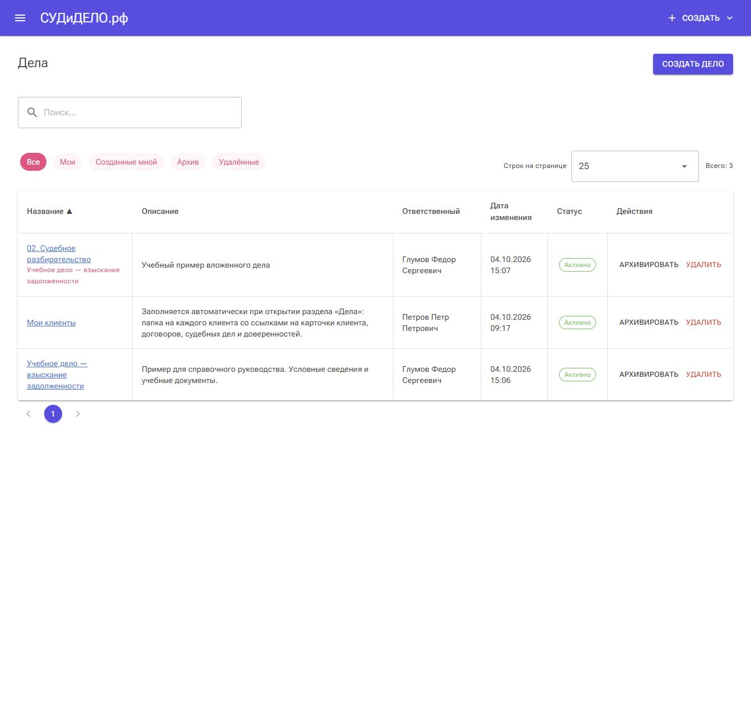Viewport: 751px width, 701px height.
Task: Click Активно badge in 02. Судебное разбирательство row
Action: (578, 265)
